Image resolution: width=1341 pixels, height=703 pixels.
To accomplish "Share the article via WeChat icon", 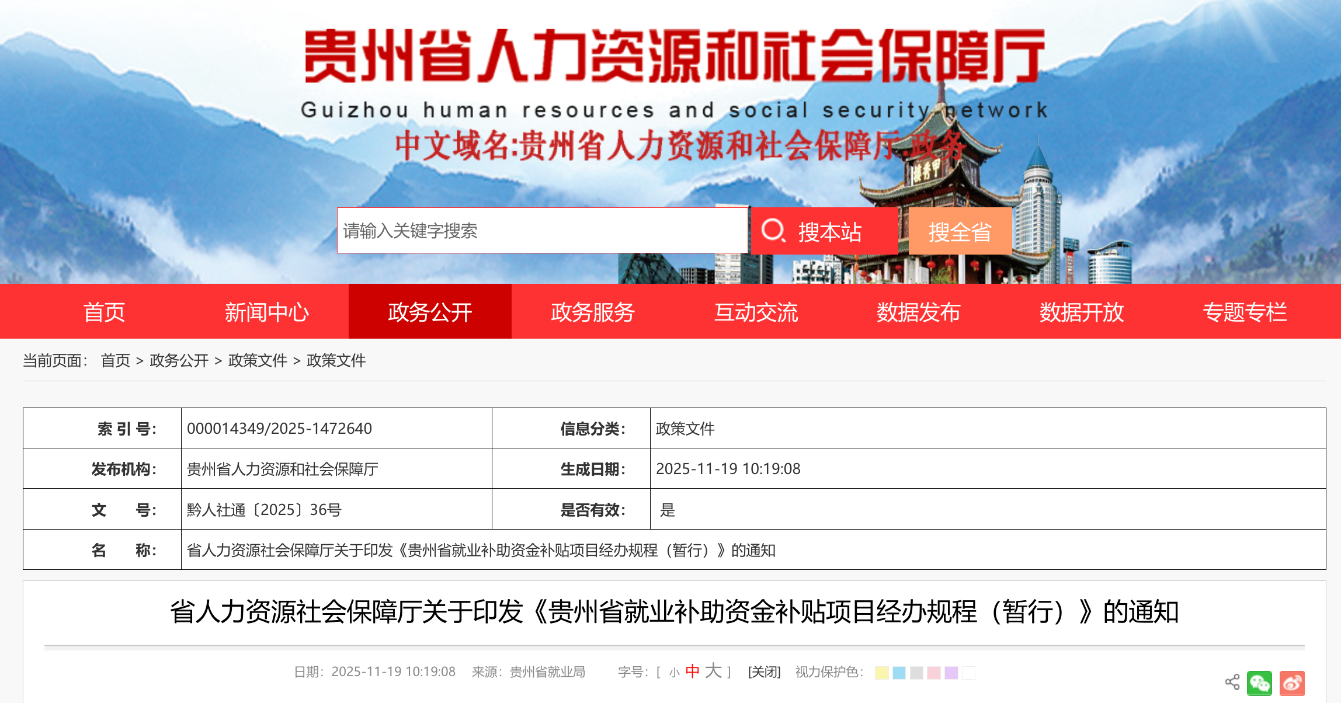I will coord(1259,683).
